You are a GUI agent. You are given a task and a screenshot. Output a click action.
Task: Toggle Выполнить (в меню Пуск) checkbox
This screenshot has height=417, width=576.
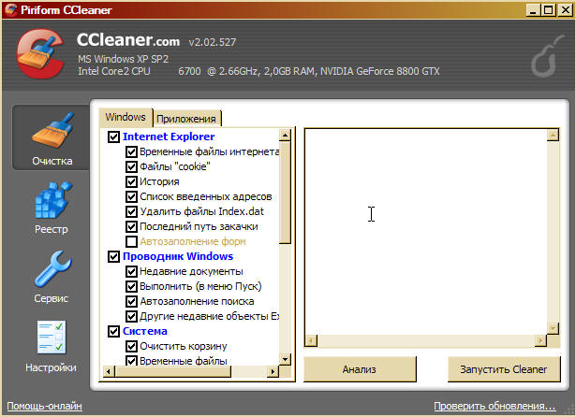(131, 286)
